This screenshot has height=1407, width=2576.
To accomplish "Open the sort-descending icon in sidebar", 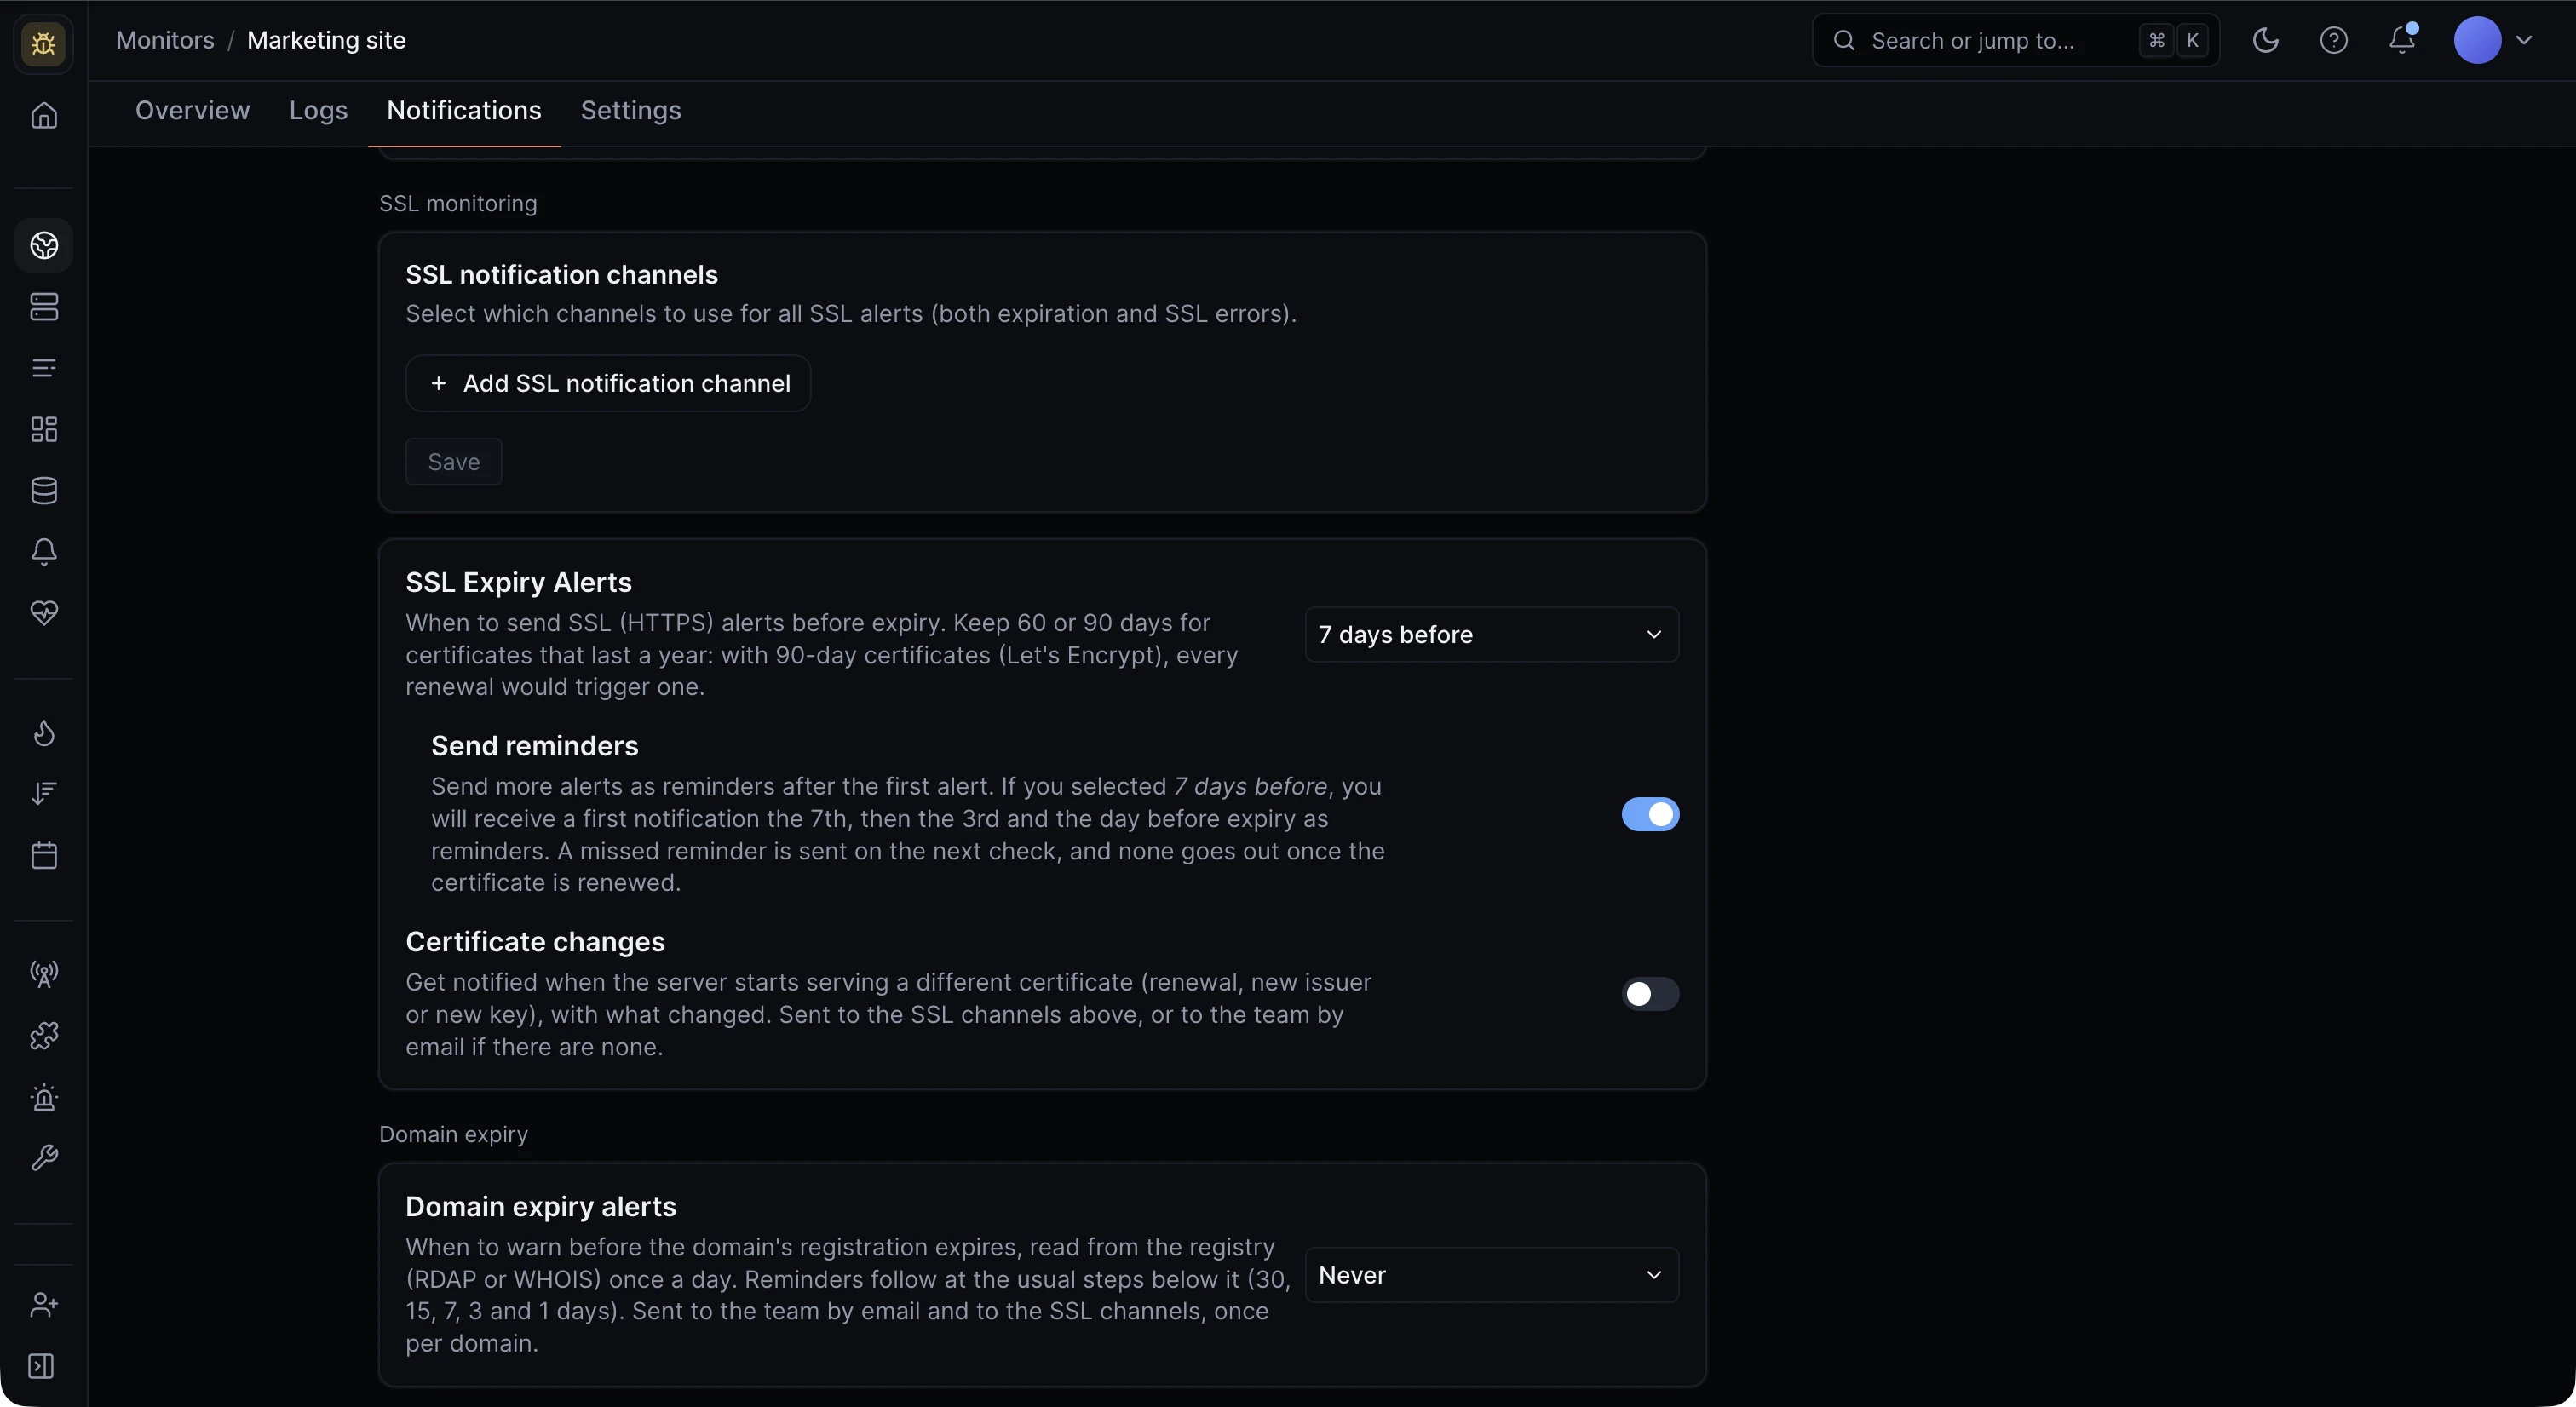I will (44, 794).
